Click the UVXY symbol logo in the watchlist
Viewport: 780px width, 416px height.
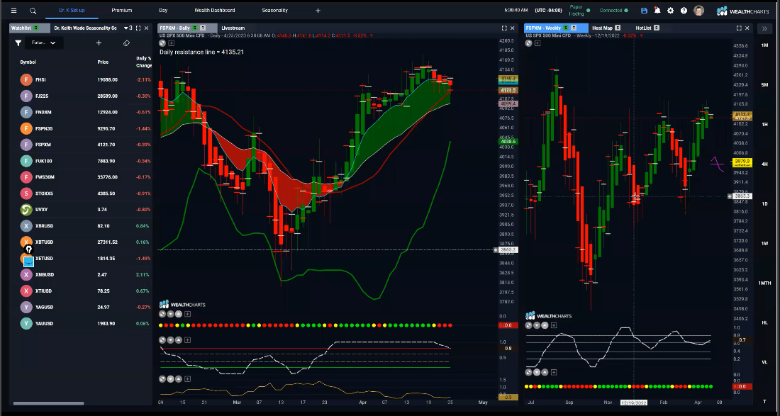pos(26,210)
